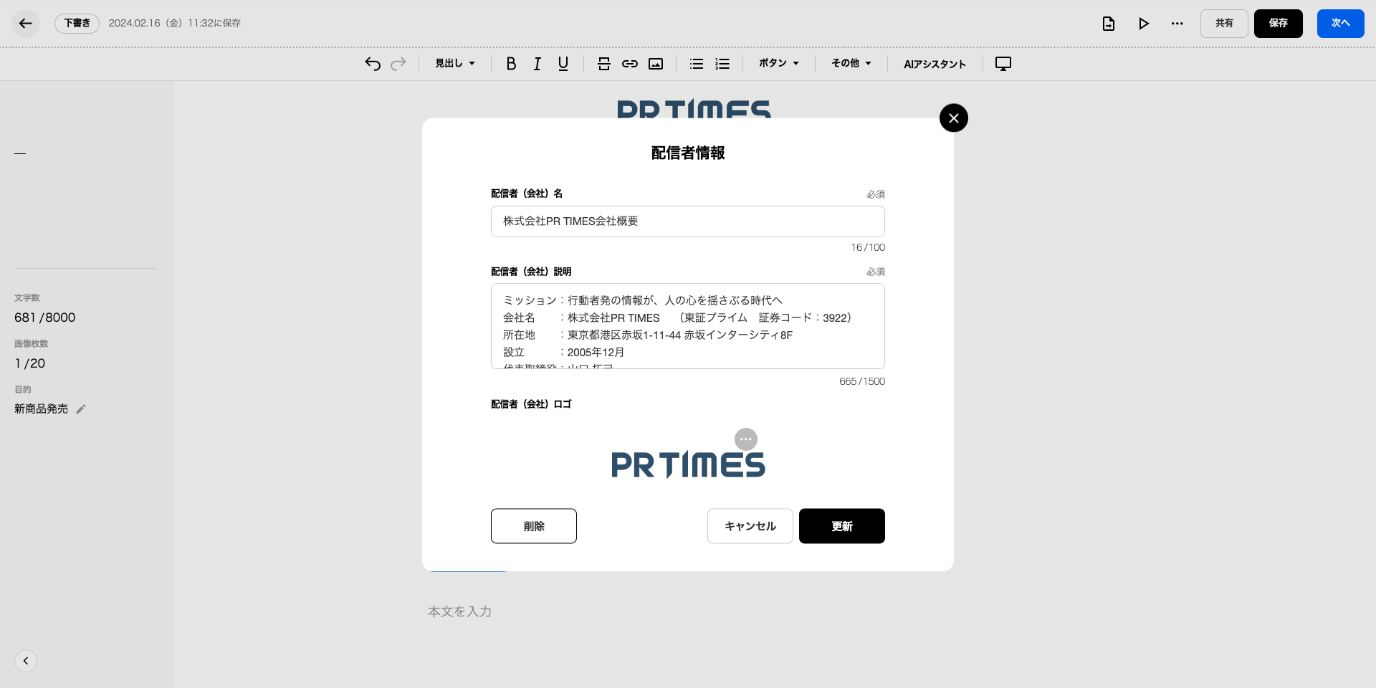Open the 見出し heading dropdown
1376x688 pixels.
point(455,64)
